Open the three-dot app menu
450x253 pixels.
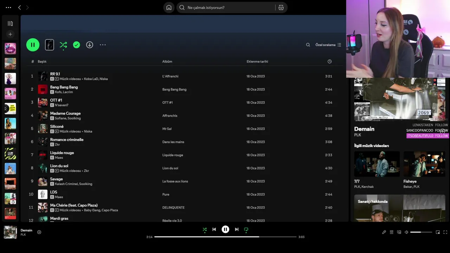pos(8,7)
